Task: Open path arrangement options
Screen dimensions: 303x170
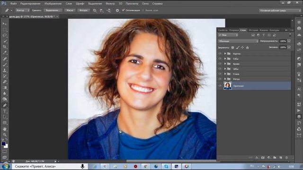Action: coord(108,10)
